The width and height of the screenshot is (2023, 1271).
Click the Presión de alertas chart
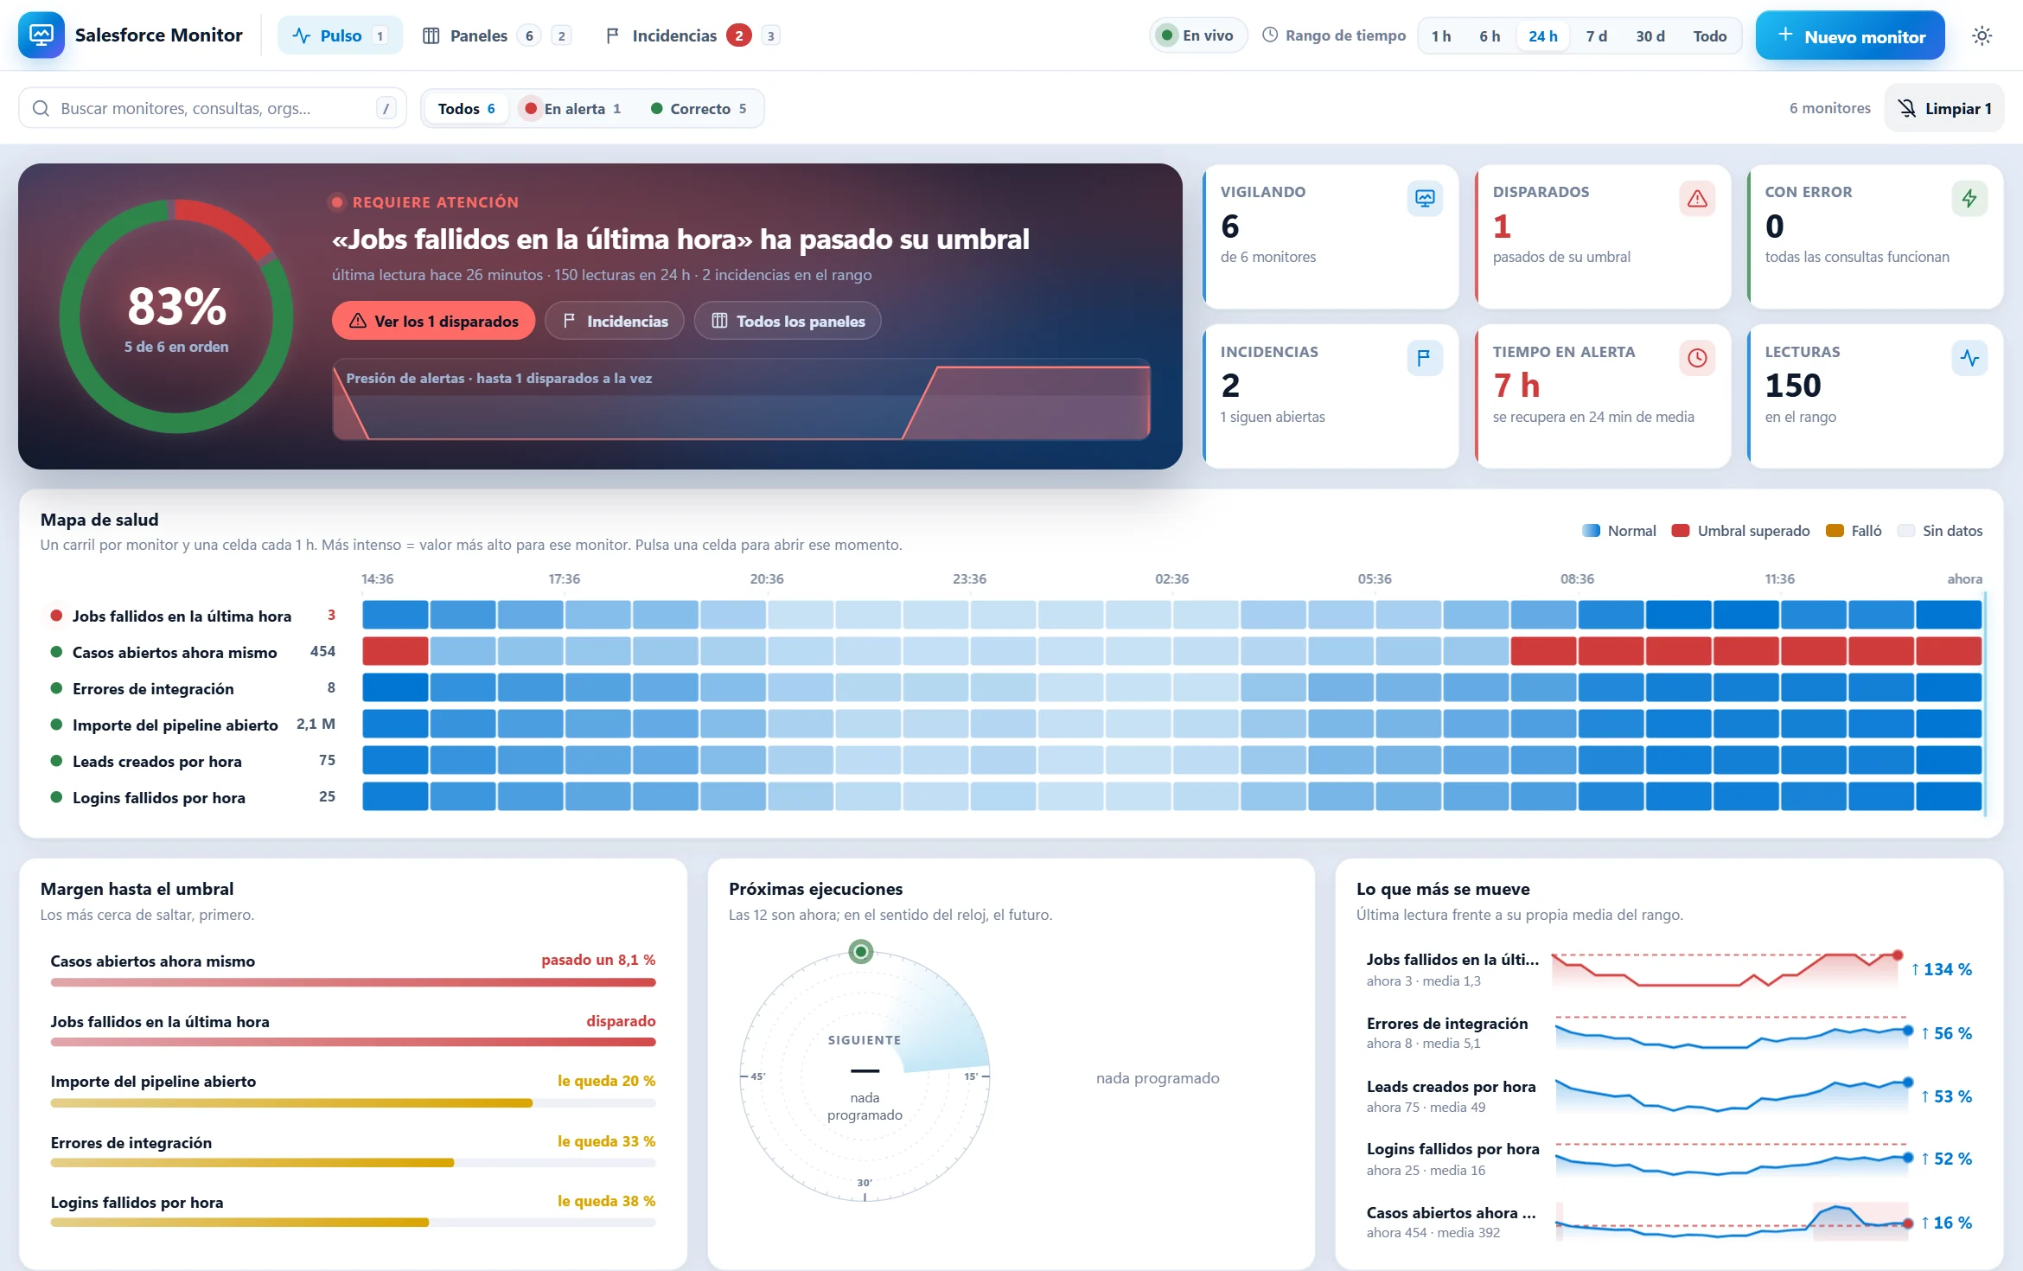[742, 399]
